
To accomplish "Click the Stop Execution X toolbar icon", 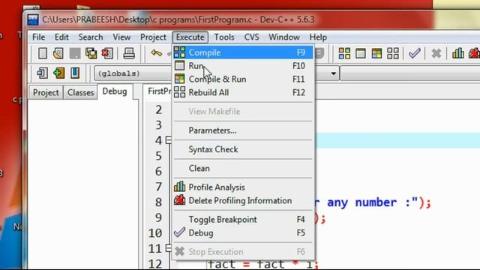I will [x=436, y=53].
